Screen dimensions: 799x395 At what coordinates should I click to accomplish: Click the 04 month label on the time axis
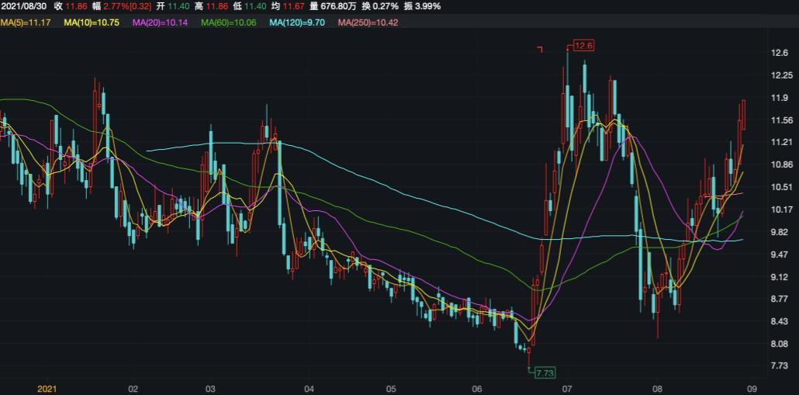[309, 387]
